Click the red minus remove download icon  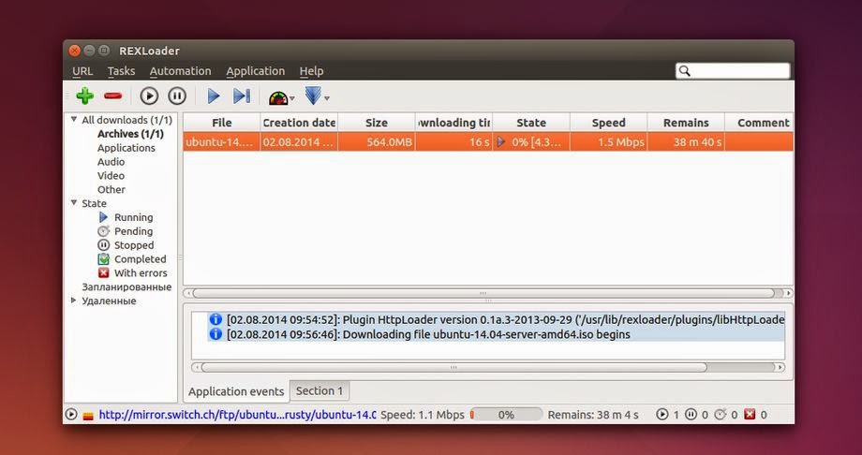click(x=112, y=96)
